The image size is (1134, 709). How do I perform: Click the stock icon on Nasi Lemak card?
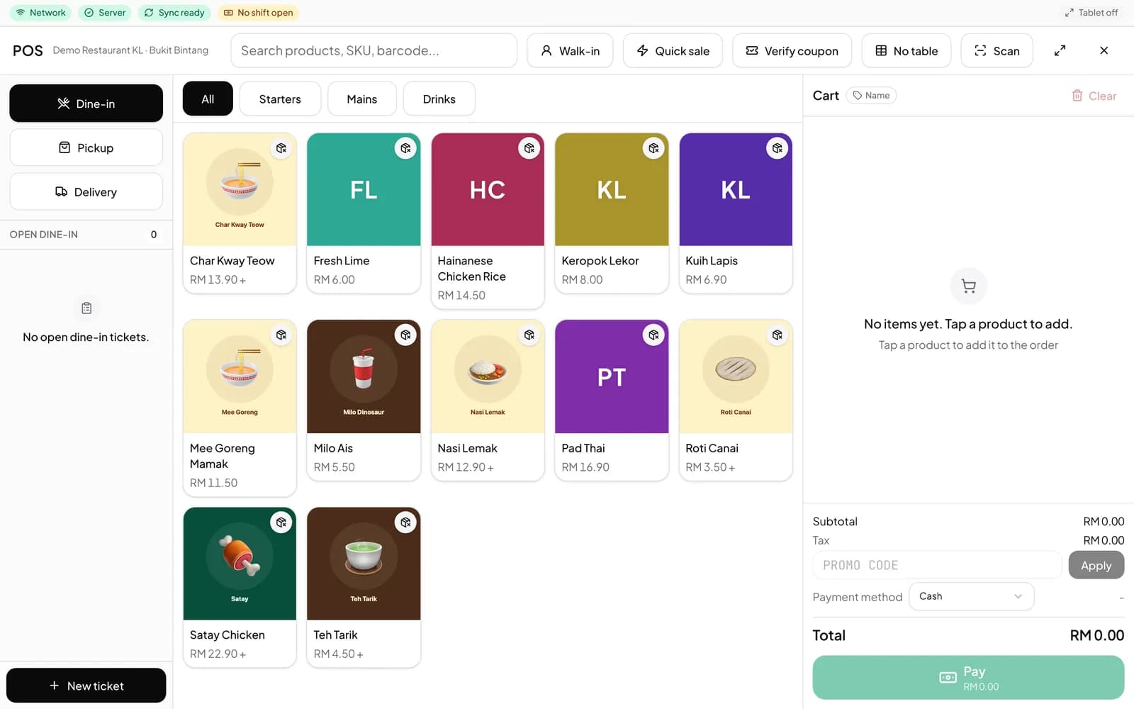[x=529, y=335]
